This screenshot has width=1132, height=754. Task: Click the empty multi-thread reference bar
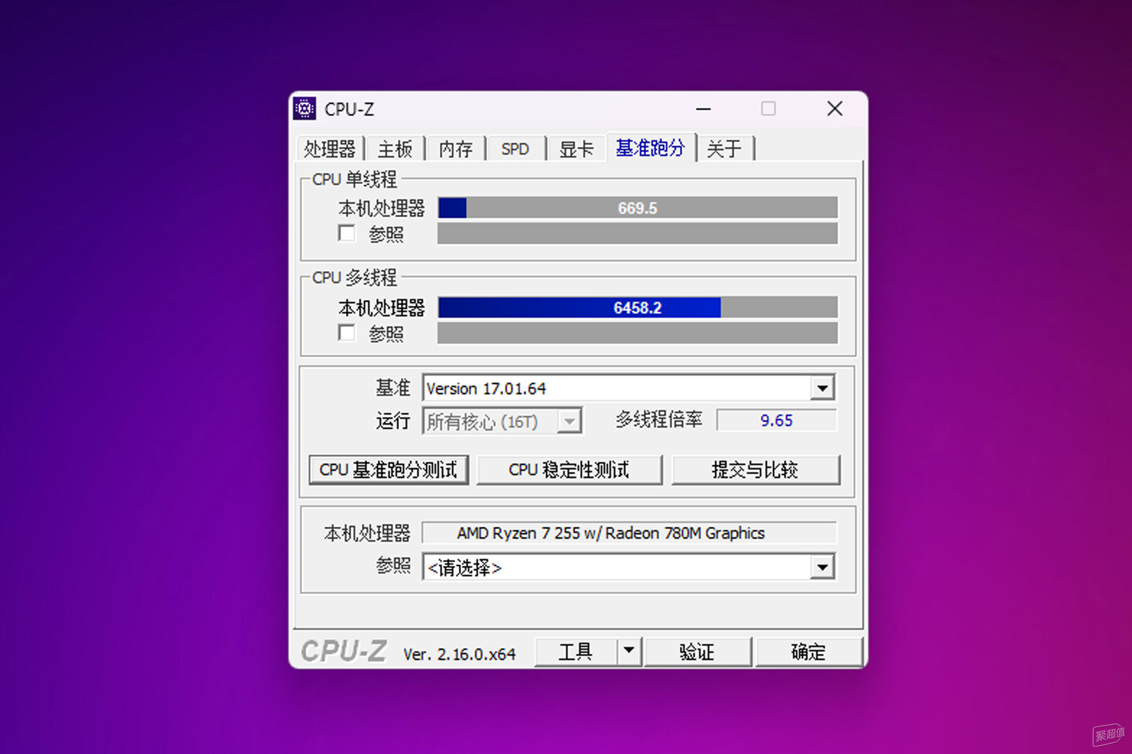click(637, 333)
